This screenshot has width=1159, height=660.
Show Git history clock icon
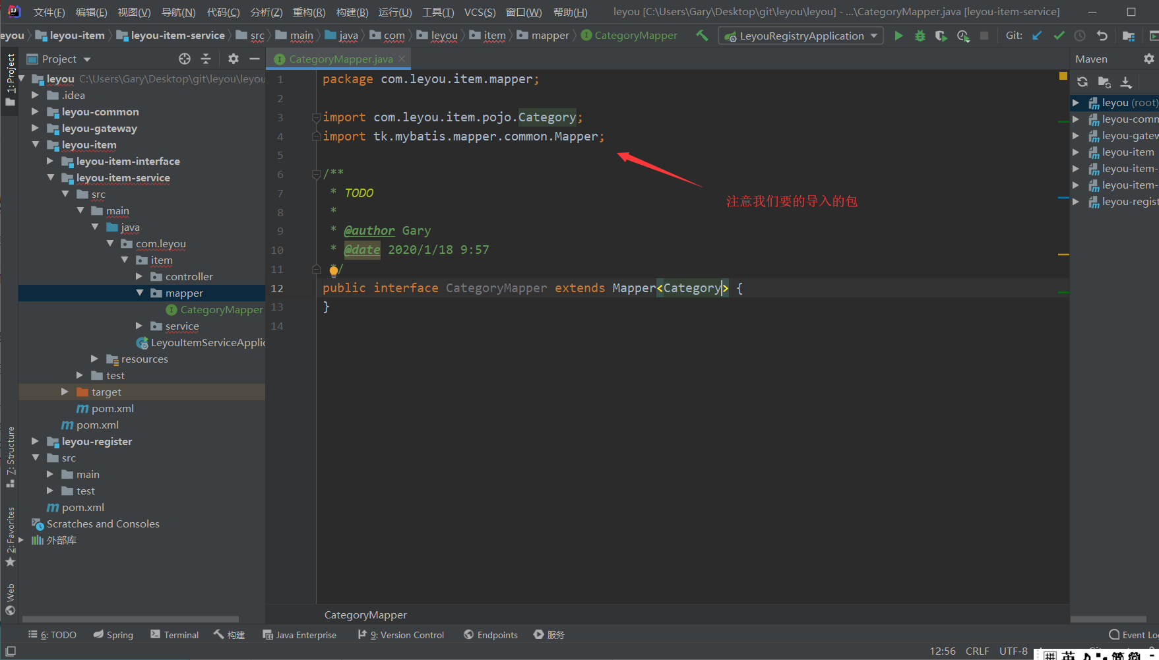1080,36
